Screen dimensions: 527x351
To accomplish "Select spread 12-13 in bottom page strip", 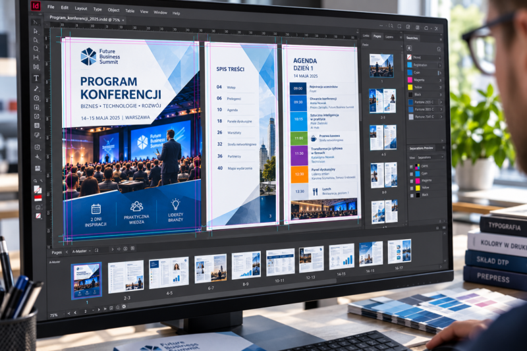I will pyautogui.click(x=311, y=259).
